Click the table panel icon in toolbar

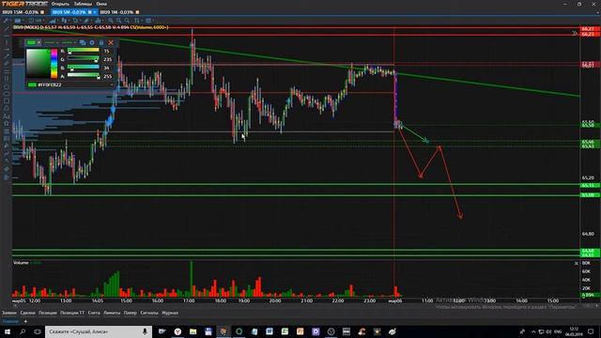point(148,21)
